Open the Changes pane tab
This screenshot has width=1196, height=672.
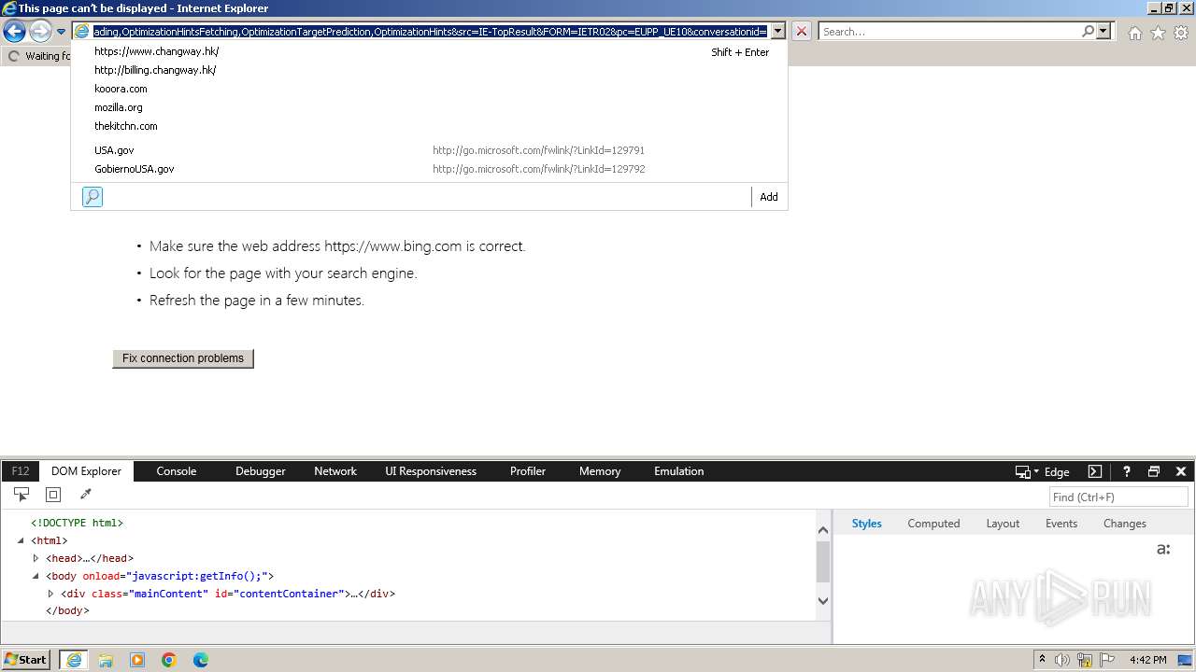(1124, 524)
